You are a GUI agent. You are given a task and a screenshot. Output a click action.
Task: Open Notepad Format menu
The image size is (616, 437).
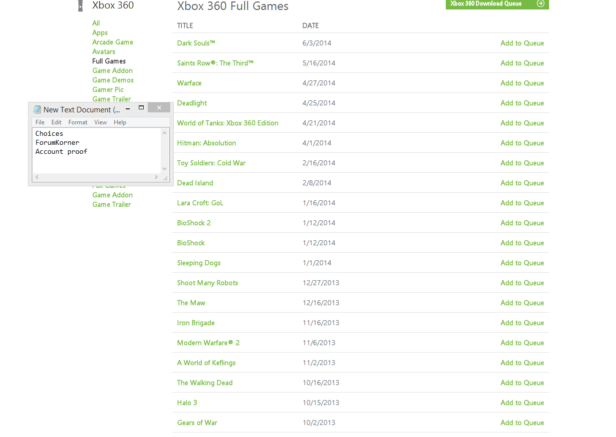[78, 122]
